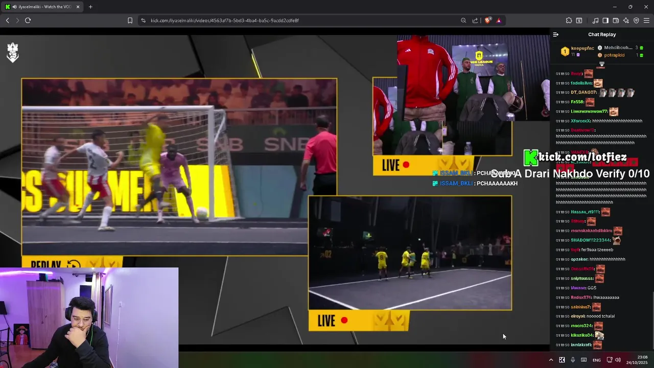Open network status icon in the tray
This screenshot has height=368, width=654.
610,360
